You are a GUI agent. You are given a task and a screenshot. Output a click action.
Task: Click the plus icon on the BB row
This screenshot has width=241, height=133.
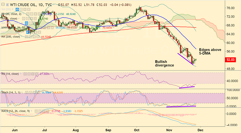click(35, 14)
